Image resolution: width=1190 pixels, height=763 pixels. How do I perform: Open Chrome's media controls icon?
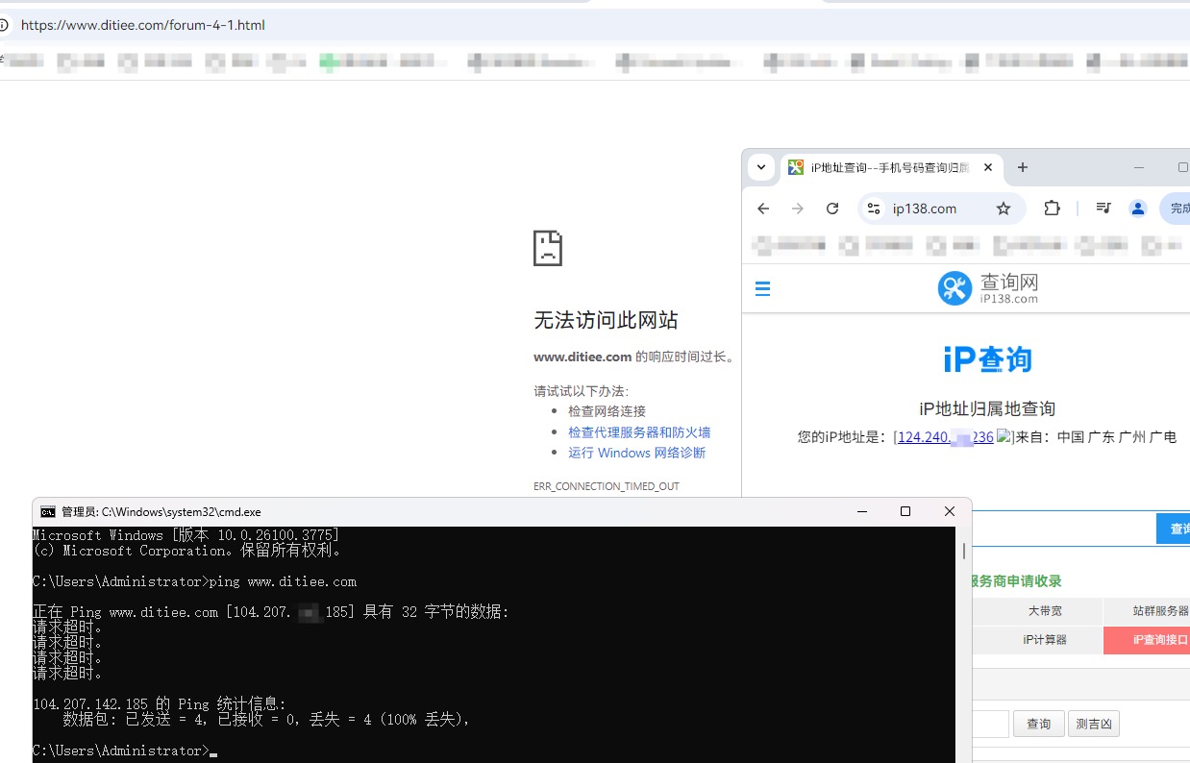tap(1103, 208)
